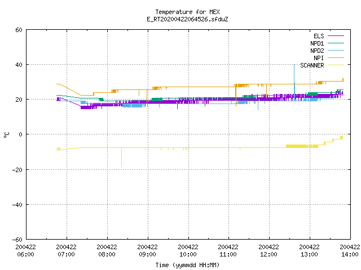Click the x-axis label 200422 06:00
This screenshot has width=361, height=270.
(x=25, y=251)
